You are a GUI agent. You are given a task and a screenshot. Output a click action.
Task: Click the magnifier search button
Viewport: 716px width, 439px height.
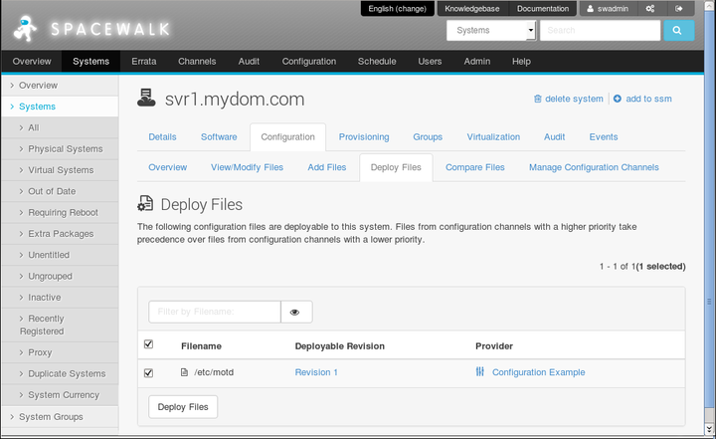[678, 31]
